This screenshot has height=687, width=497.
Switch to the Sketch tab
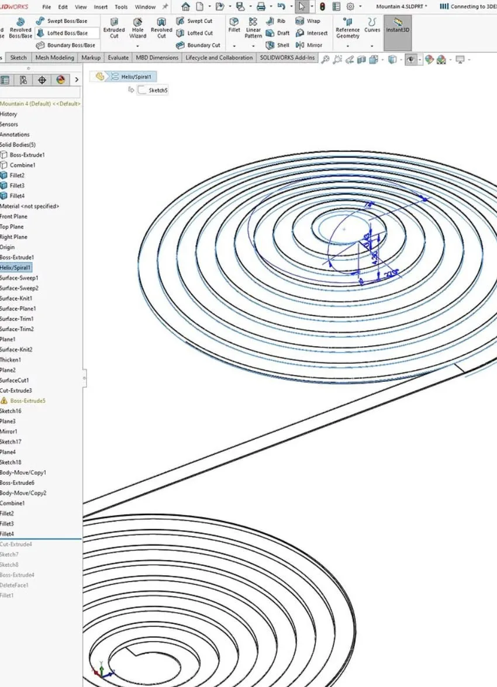(18, 57)
